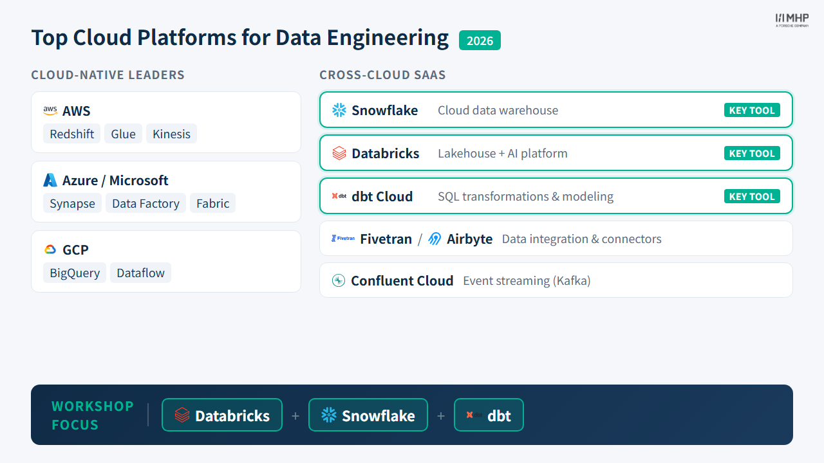Click the "Azure / Microsoft" card title

coord(115,180)
